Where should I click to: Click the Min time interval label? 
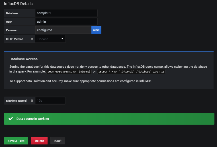coord(17,101)
